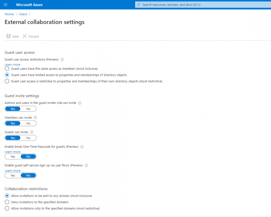Open Learn more under guest self-service sign up

pos(12,171)
